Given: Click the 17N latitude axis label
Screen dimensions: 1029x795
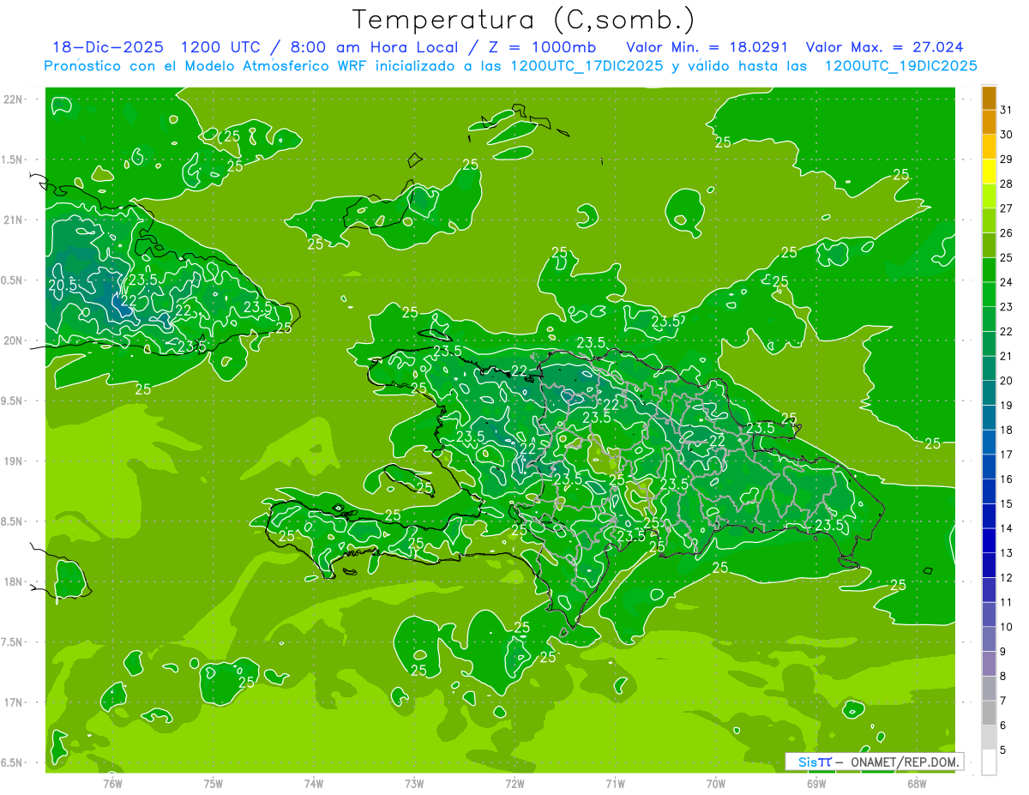Looking at the screenshot, I should (15, 702).
